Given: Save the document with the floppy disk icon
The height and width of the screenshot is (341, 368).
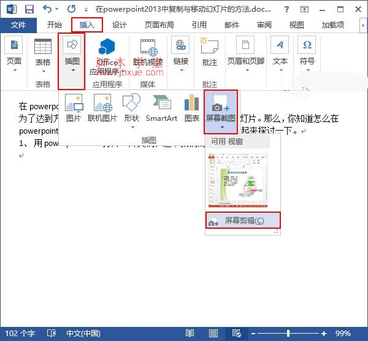Looking at the screenshot, I should click(29, 9).
